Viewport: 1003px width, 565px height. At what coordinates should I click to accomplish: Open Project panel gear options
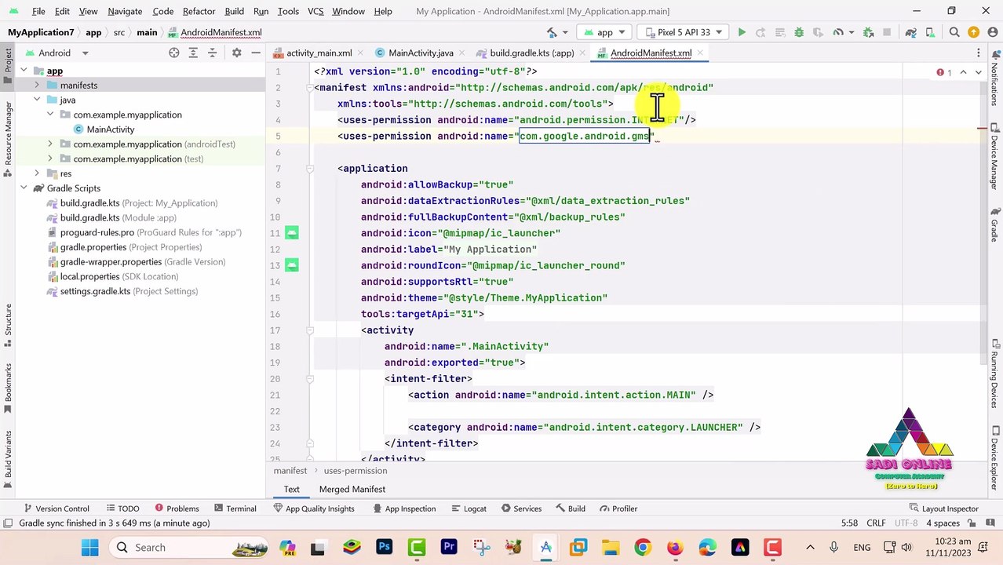[x=236, y=53]
